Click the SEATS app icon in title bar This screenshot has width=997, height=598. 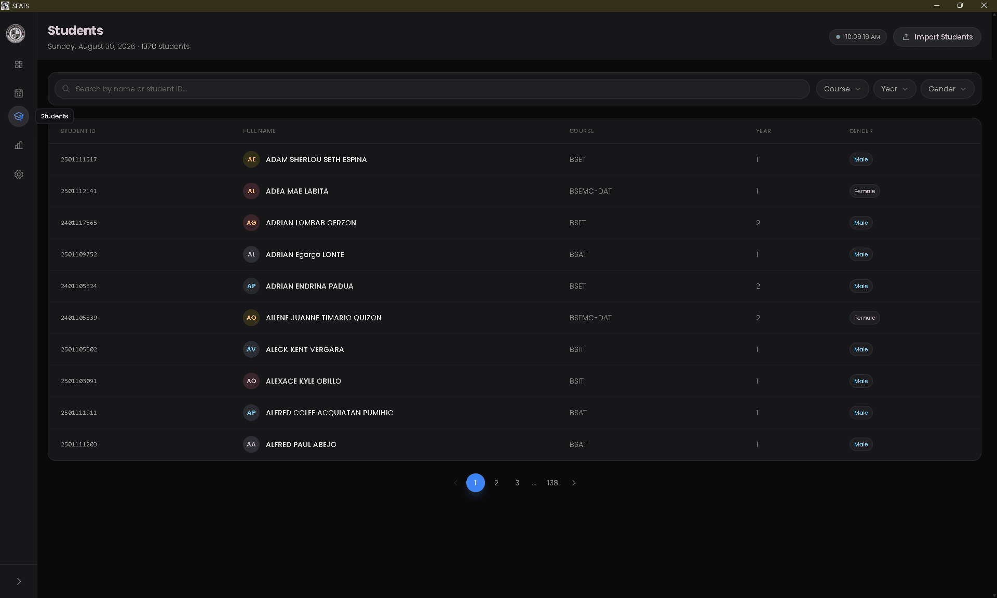tap(5, 6)
